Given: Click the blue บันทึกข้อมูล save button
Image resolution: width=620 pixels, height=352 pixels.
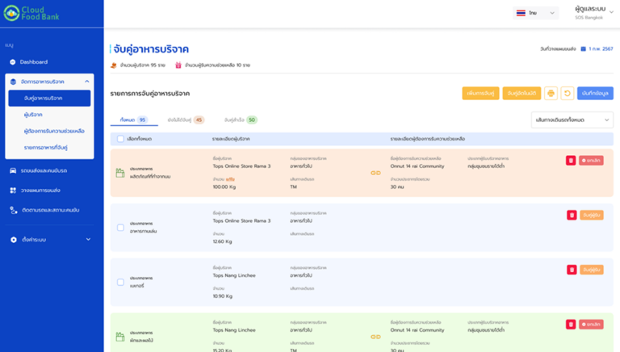Looking at the screenshot, I should (x=595, y=94).
